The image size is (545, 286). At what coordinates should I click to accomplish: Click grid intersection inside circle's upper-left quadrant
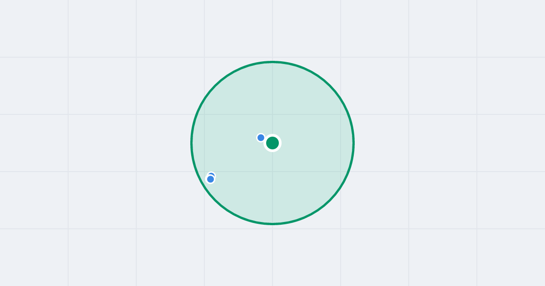[x=204, y=114]
